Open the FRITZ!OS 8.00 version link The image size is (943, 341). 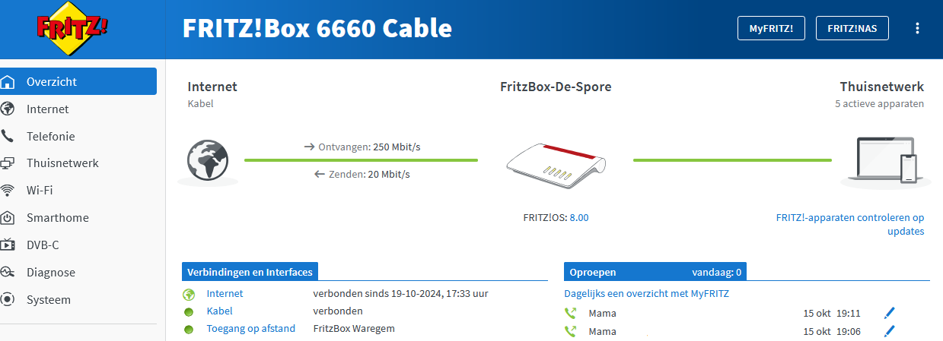(579, 217)
